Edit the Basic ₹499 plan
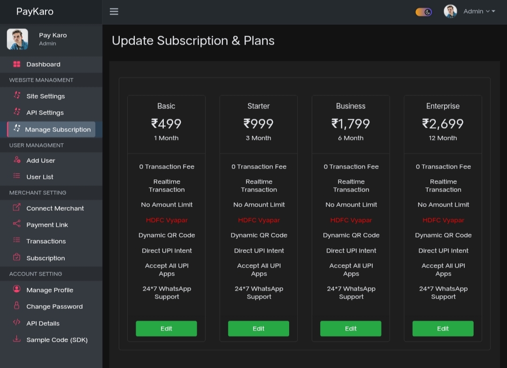This screenshot has width=507, height=368. pyautogui.click(x=166, y=329)
